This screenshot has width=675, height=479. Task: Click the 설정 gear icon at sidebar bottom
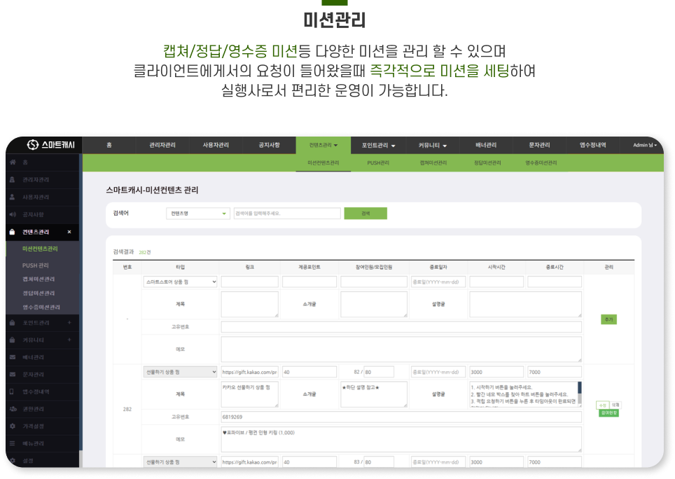(x=13, y=461)
